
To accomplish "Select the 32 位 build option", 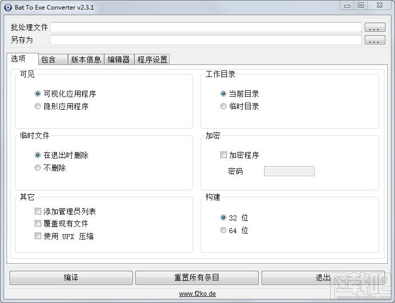I will coord(234,217).
